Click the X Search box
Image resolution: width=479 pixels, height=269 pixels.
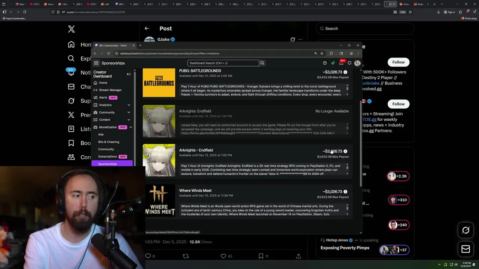tap(365, 28)
